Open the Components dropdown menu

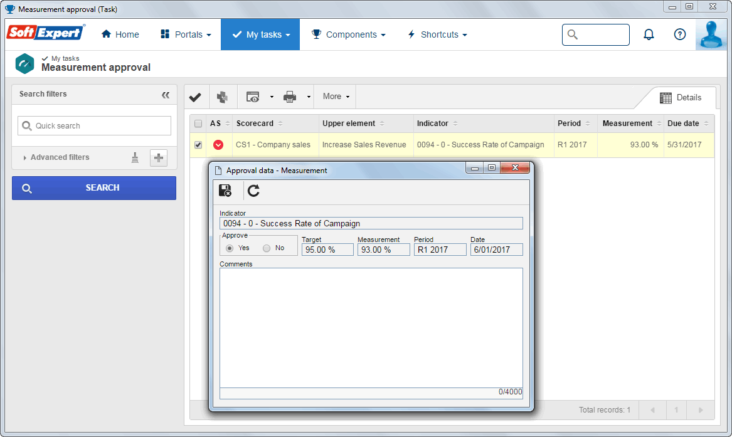pyautogui.click(x=349, y=34)
